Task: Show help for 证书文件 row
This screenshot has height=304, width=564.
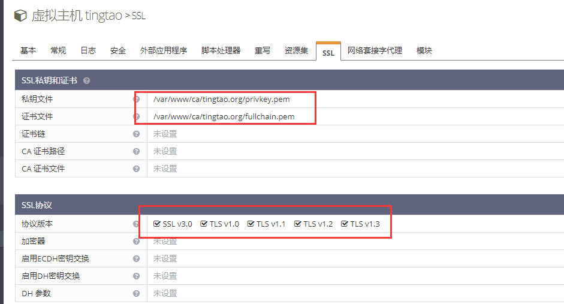Action: point(136,116)
